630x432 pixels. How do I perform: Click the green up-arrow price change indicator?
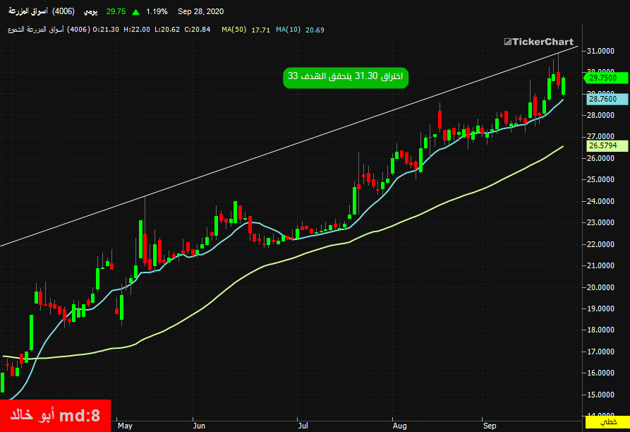[x=135, y=12]
